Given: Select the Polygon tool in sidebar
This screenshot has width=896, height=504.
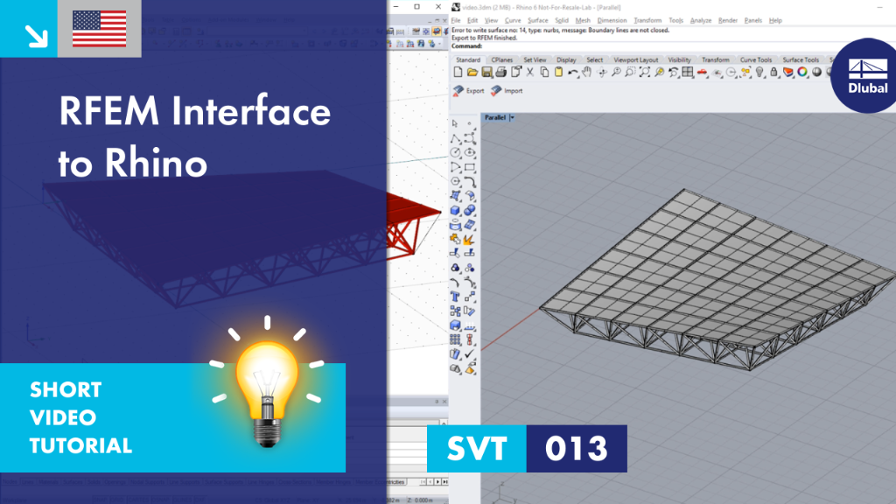Looking at the screenshot, I should pos(455,181).
